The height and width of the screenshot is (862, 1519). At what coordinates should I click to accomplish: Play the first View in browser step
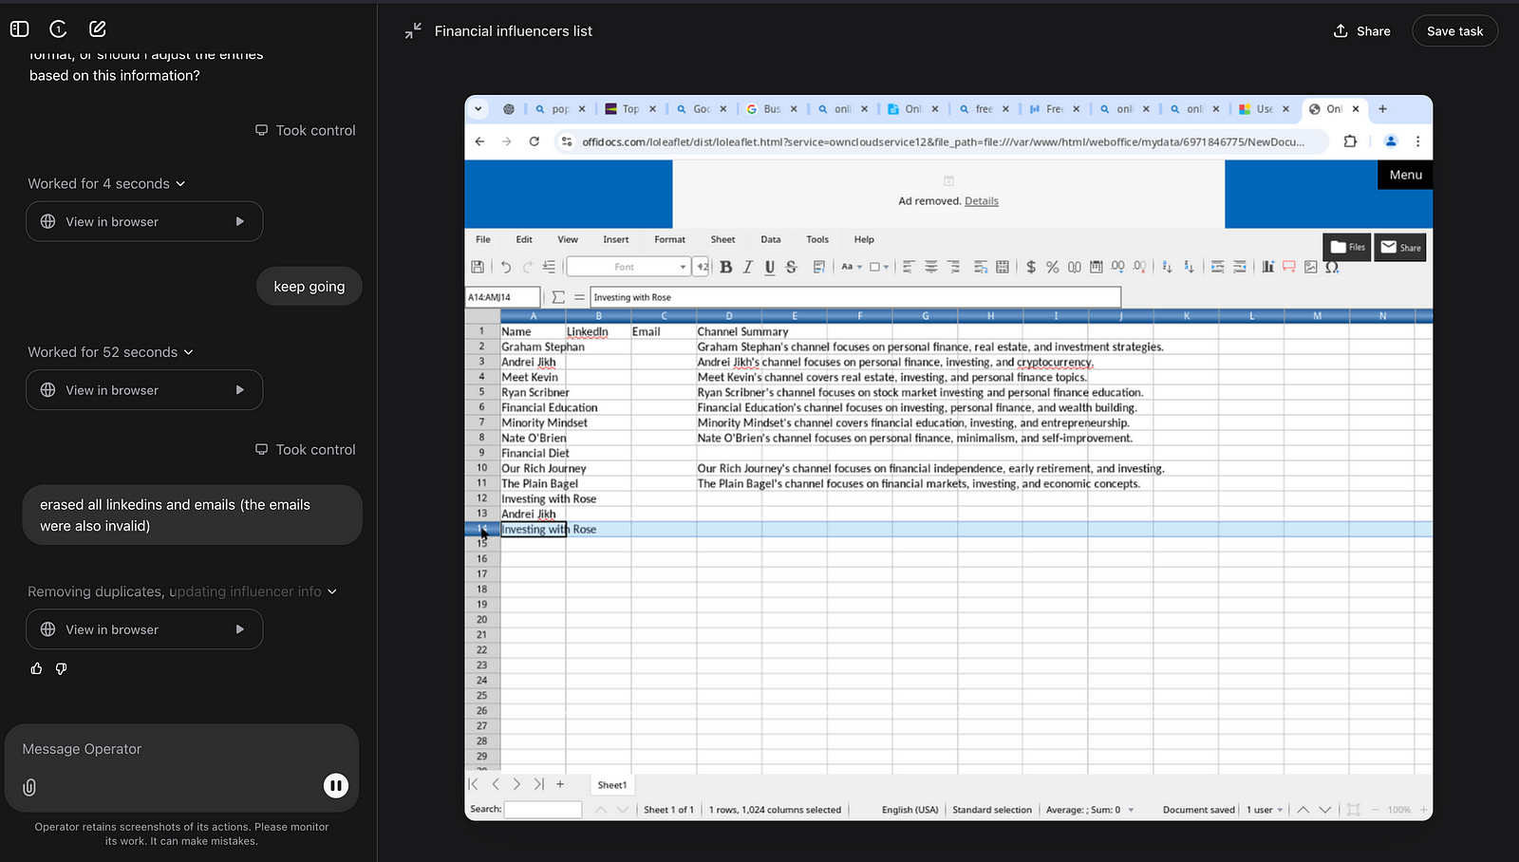coord(239,222)
